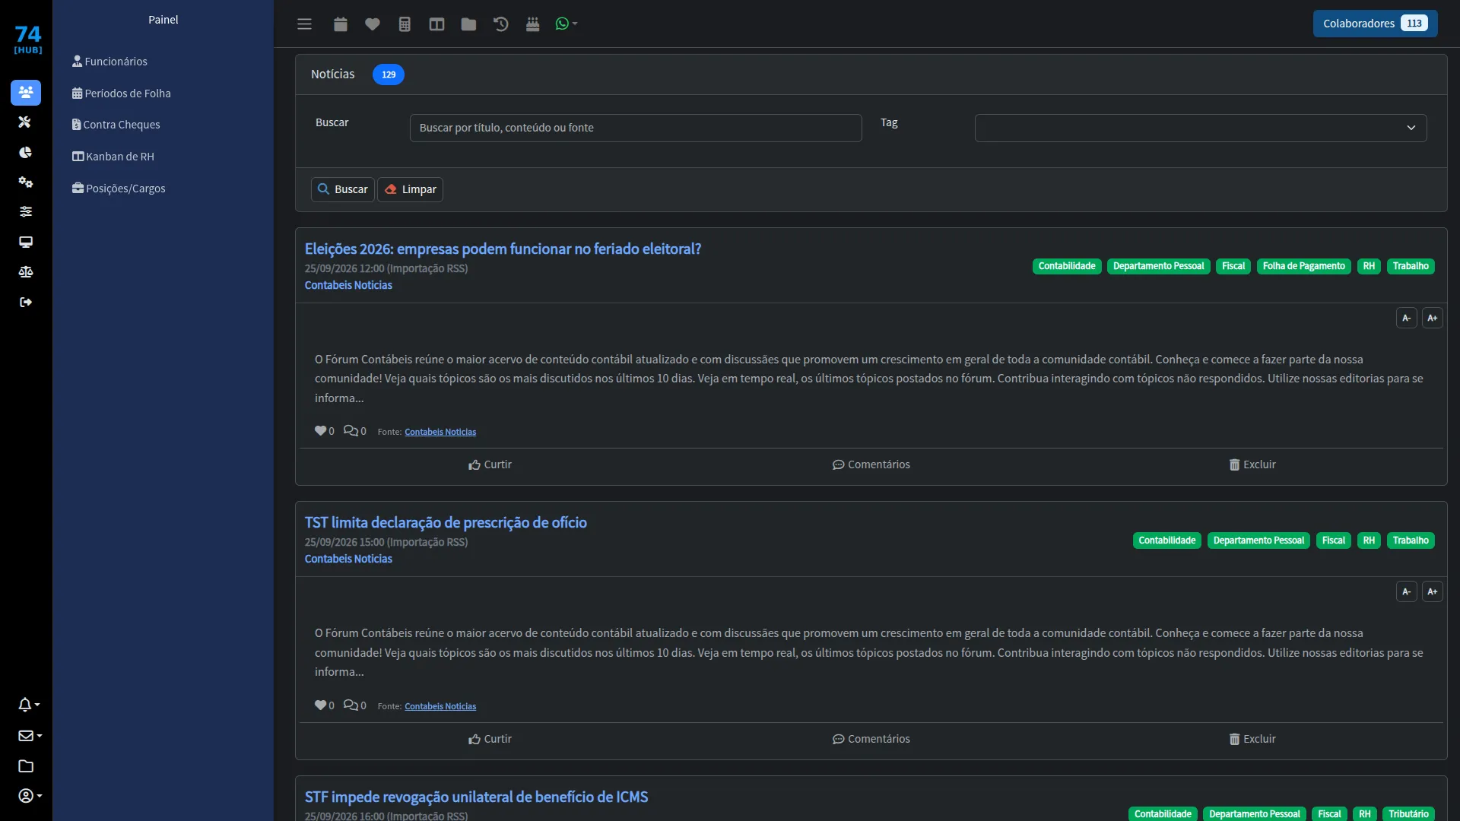This screenshot has height=821, width=1460.
Task: Toggle the hamburger menu icon
Action: pos(304,24)
